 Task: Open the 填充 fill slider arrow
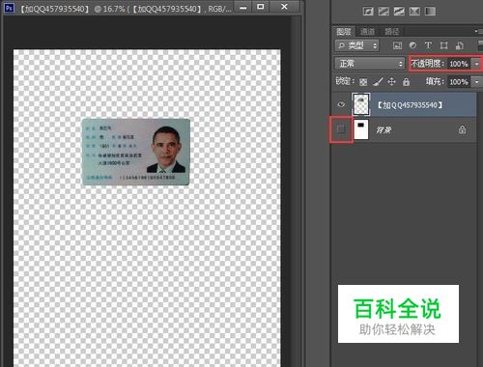click(476, 82)
